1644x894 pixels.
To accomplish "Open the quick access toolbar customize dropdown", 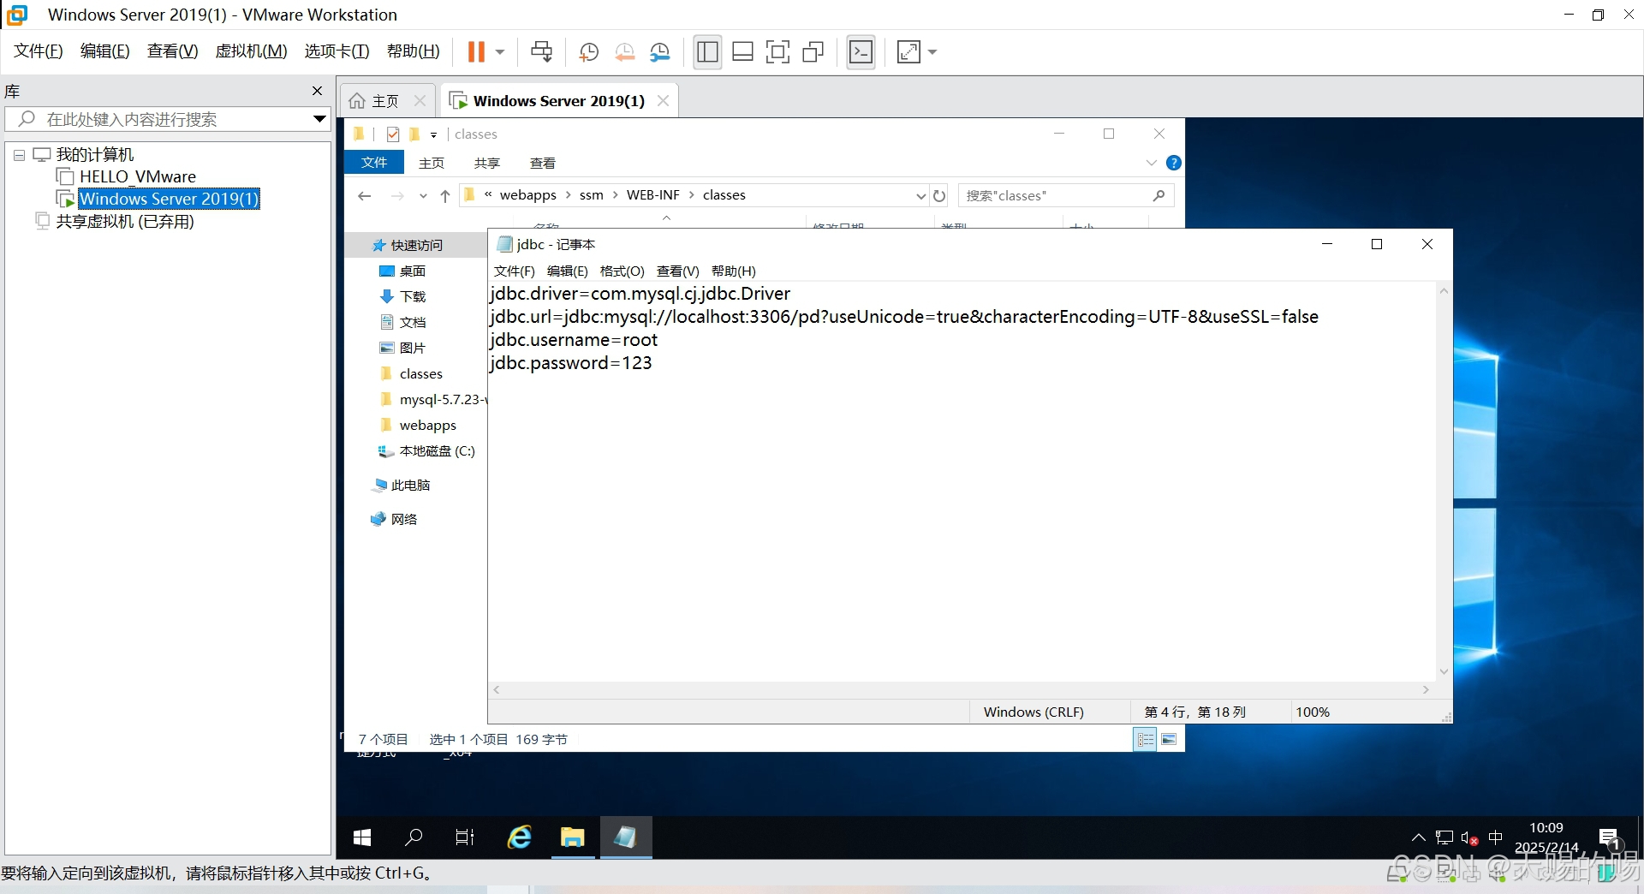I will [x=434, y=134].
